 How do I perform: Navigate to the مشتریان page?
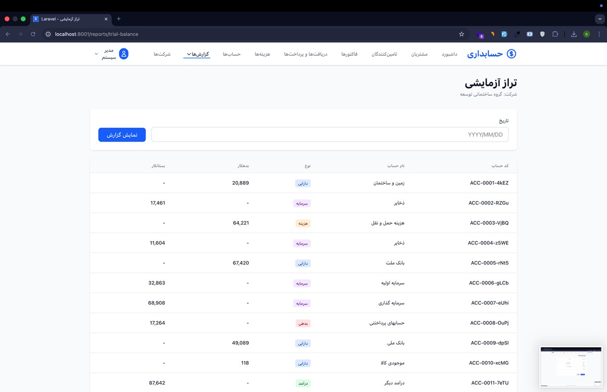[x=419, y=54]
